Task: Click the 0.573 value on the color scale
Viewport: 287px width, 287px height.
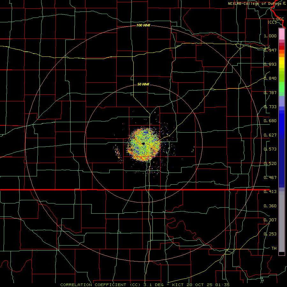Action: [270, 149]
